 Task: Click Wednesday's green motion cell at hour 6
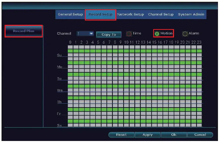(104, 86)
